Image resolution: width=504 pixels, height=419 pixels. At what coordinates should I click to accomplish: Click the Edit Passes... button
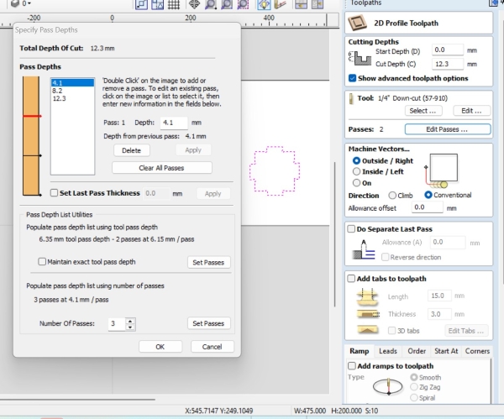(x=446, y=129)
